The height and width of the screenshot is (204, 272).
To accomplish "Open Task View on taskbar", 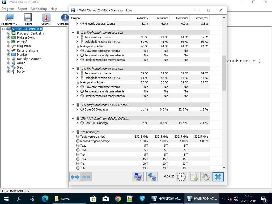I will pos(32,199).
